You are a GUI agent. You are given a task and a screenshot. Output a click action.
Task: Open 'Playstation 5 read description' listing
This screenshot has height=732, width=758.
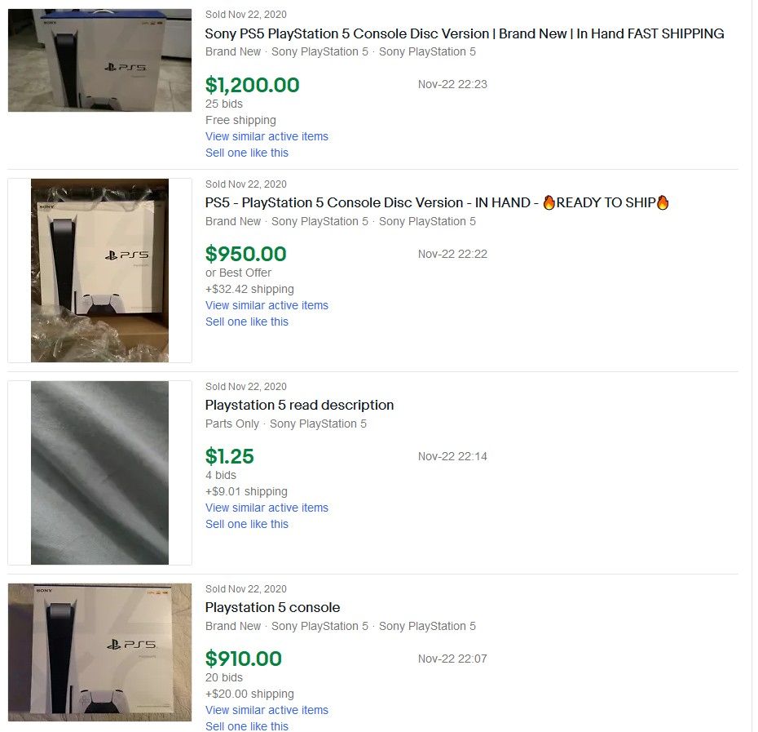tap(299, 405)
